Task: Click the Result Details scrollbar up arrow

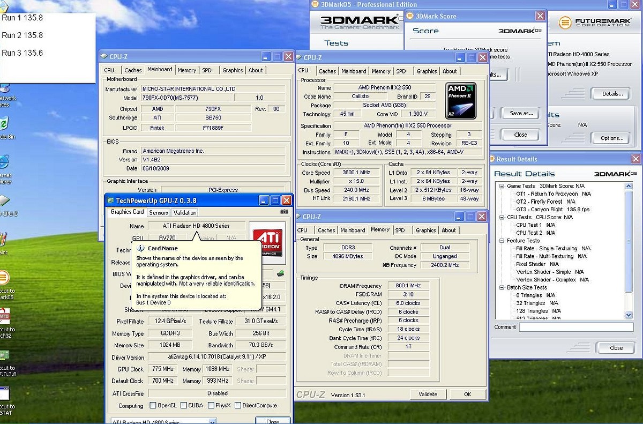Action: point(629,187)
